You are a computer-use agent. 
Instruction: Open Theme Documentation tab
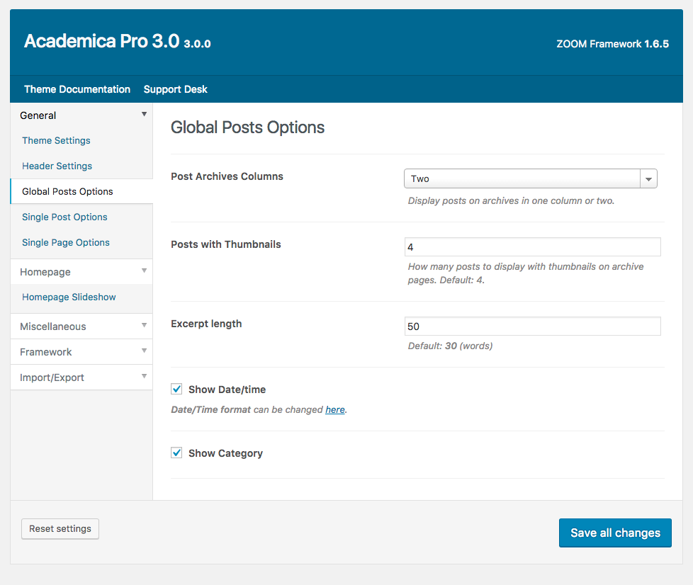(x=77, y=89)
